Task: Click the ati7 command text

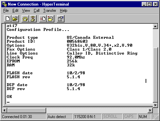Action: click(12, 26)
